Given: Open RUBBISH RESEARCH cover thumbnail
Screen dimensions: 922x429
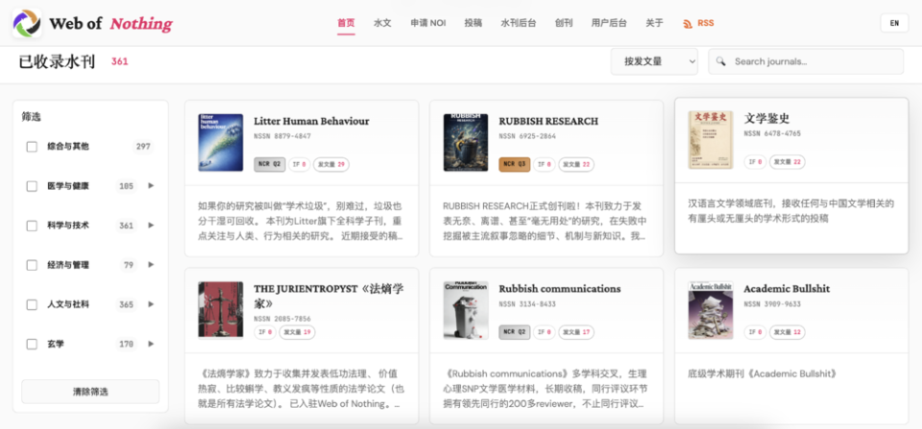Looking at the screenshot, I should point(466,143).
